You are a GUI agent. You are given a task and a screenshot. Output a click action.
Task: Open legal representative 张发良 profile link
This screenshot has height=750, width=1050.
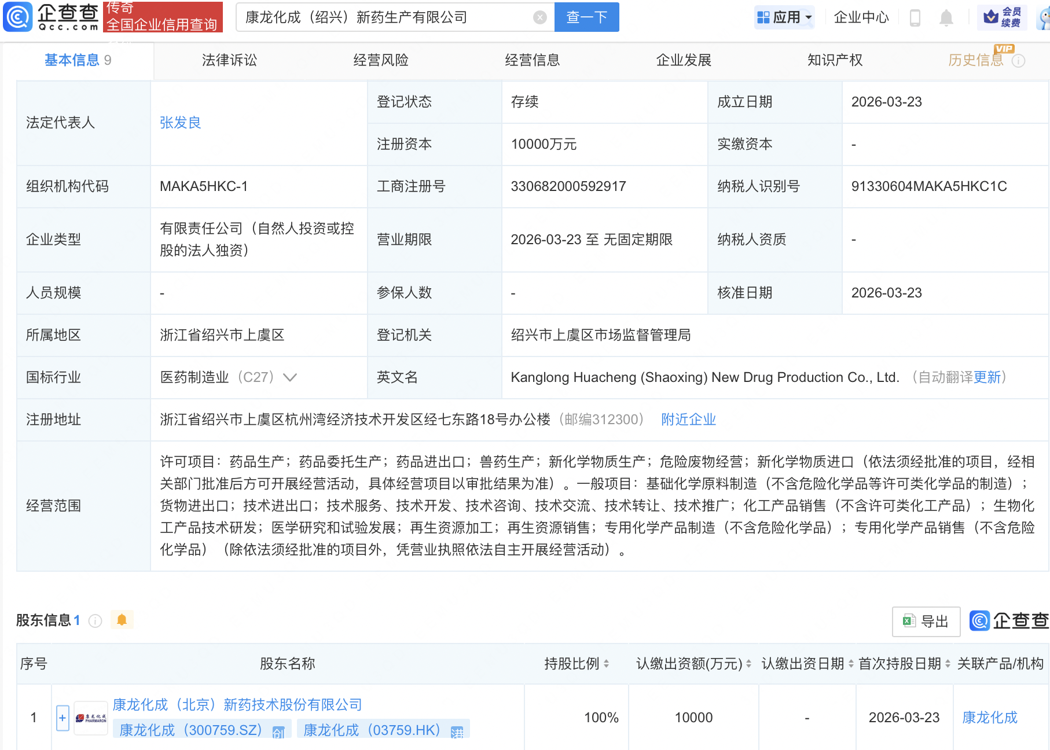coord(180,122)
